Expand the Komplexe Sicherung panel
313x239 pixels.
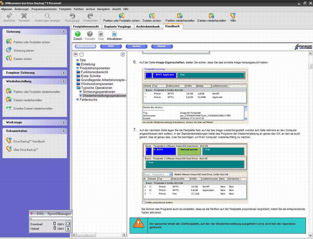[x=64, y=73]
